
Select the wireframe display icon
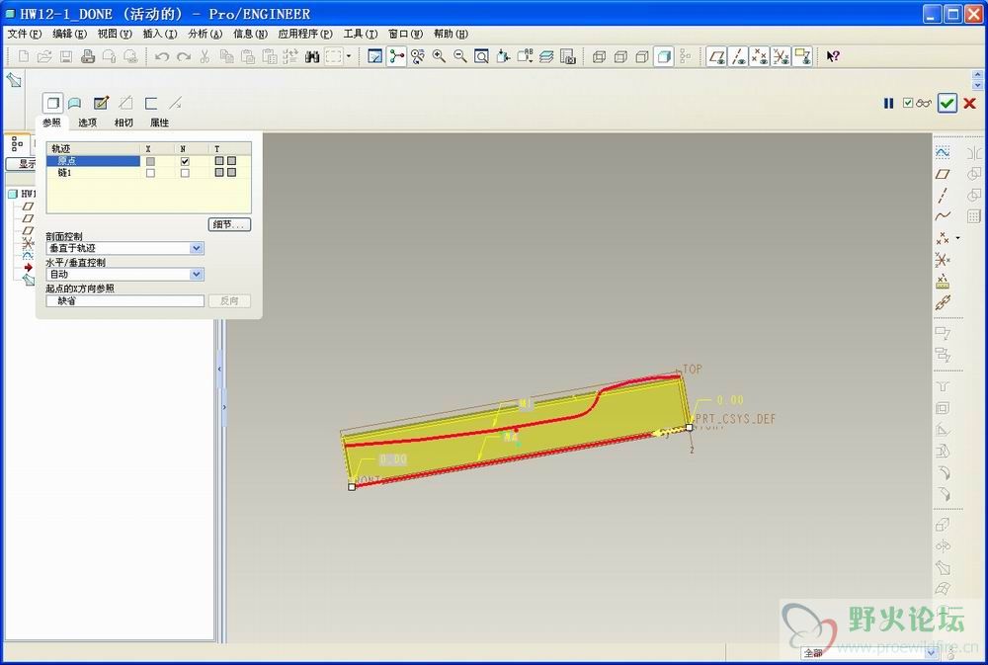click(x=600, y=56)
